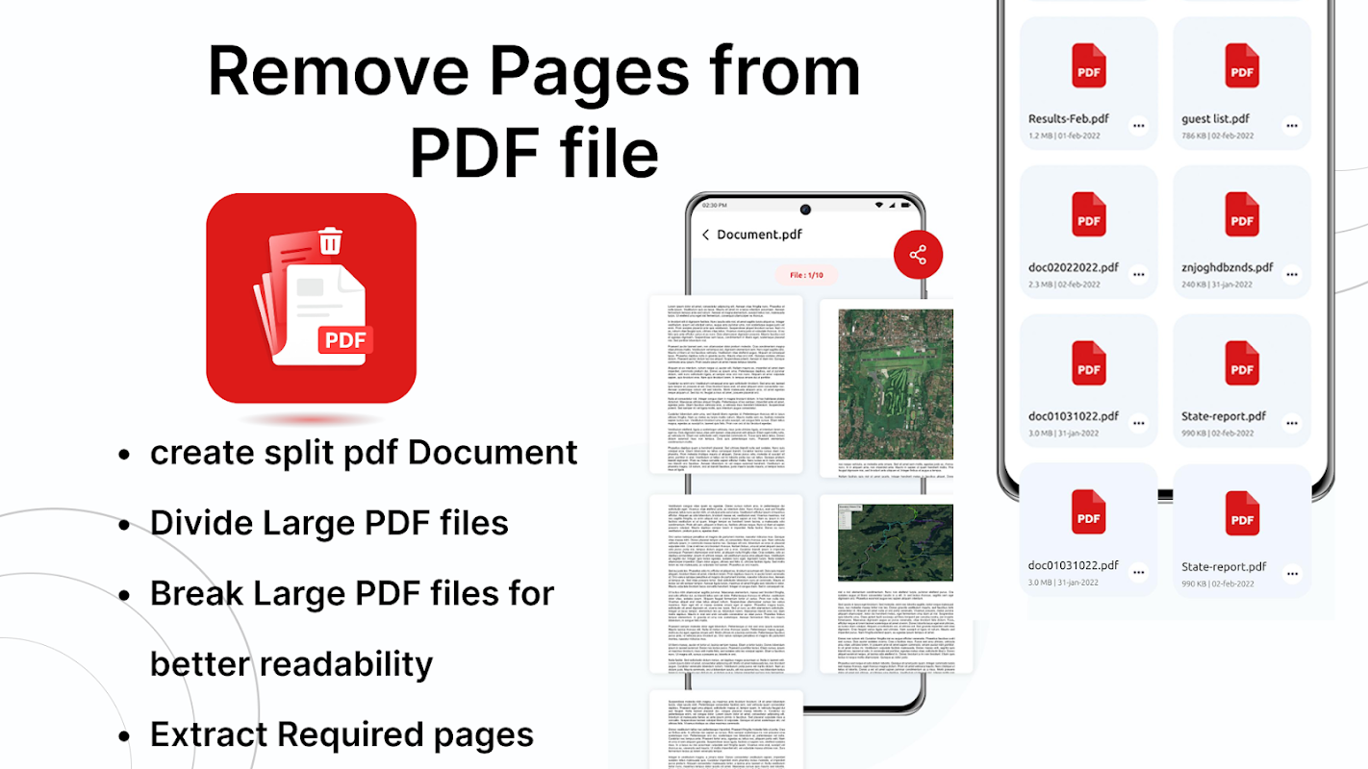Screen dimensions: 1368x769
Task: Tap the back arrow beside Document.pdf
Action: point(706,235)
